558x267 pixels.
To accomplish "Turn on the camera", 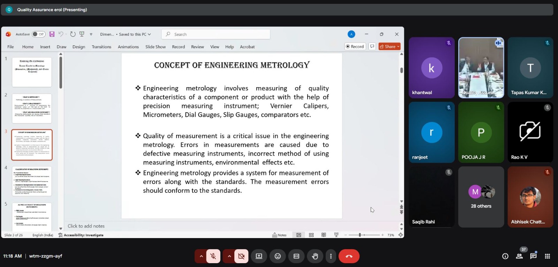I will [x=241, y=256].
